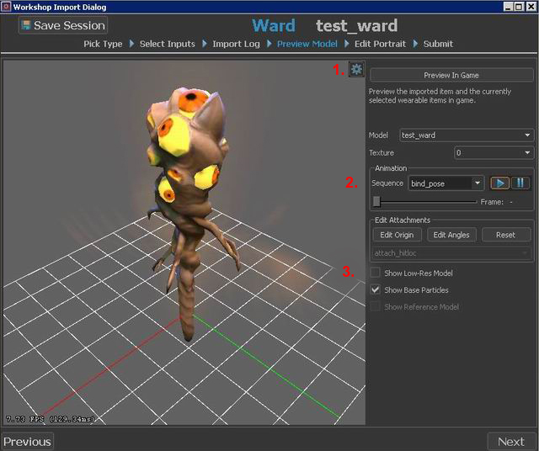Expand the Texture dropdown
Screen dimensions: 539x451
pyautogui.click(x=493, y=152)
